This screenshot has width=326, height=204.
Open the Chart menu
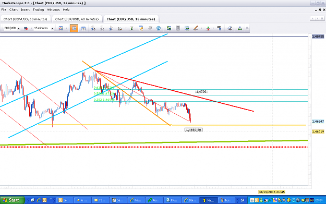[14, 10]
